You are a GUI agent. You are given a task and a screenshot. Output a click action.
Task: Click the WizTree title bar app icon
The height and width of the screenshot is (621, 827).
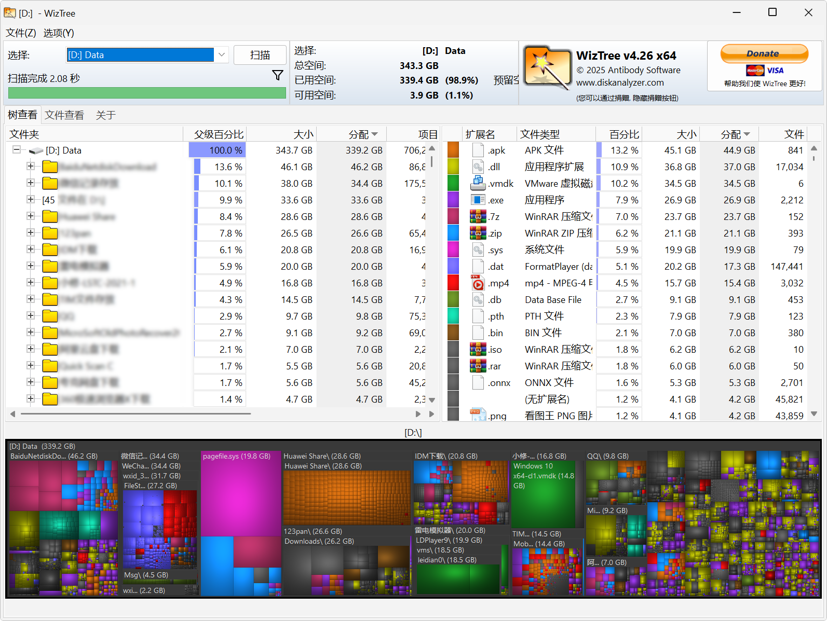coord(10,12)
